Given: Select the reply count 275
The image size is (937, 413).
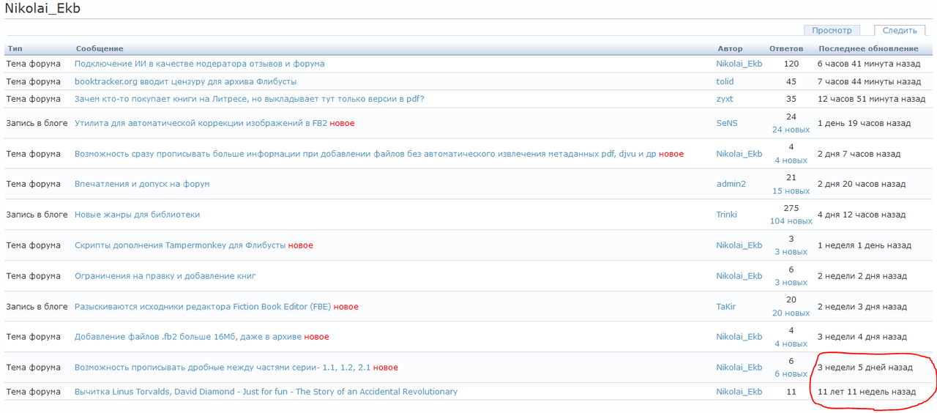Looking at the screenshot, I should 791,208.
